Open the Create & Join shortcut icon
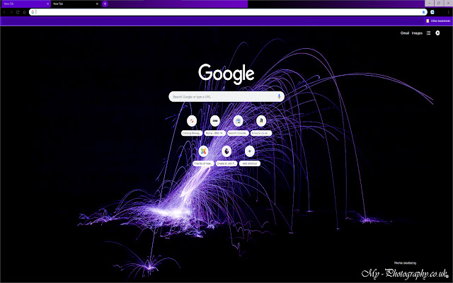The width and height of the screenshot is (453, 283). coord(226,151)
